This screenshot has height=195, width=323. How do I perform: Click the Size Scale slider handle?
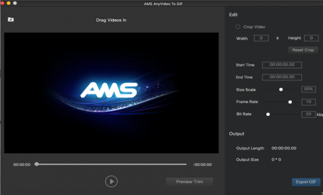click(281, 89)
